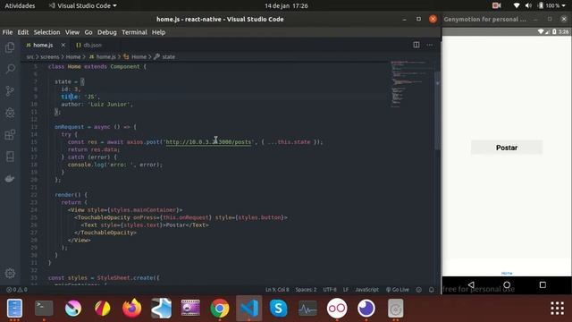572x322 pixels.
Task: Open system volume icon in top bar
Action: click(528, 5)
